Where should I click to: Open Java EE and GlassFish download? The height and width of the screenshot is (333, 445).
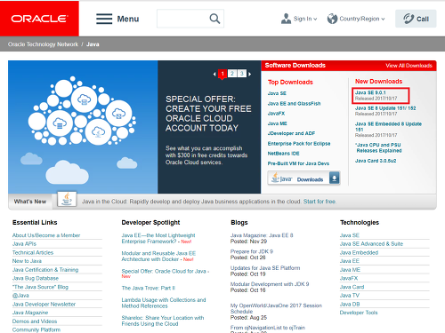(294, 103)
